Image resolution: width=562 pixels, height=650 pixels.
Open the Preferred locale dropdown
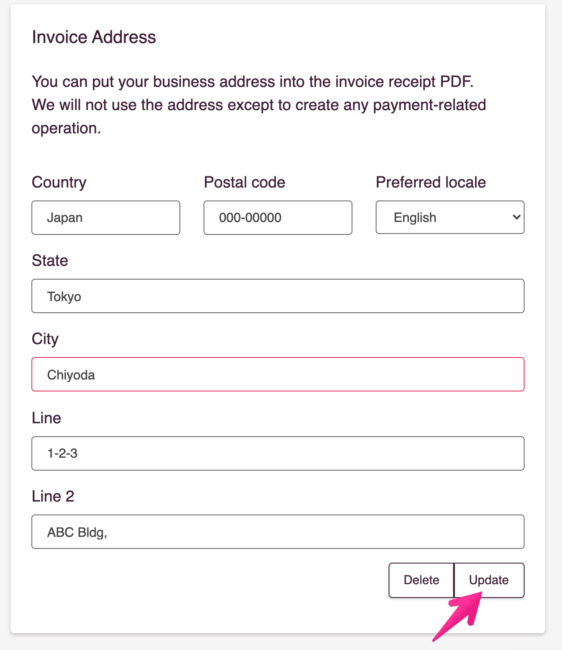click(450, 217)
